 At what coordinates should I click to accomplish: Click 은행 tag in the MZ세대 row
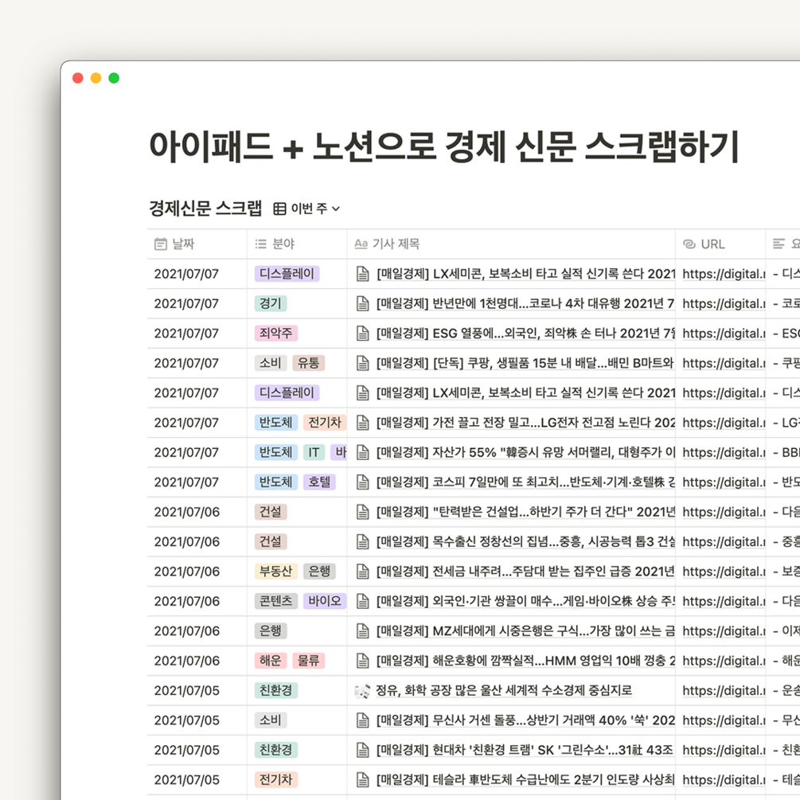click(271, 630)
